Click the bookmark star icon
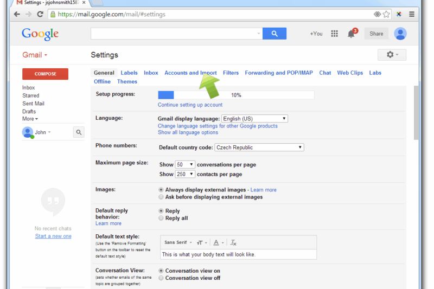 pos(386,14)
